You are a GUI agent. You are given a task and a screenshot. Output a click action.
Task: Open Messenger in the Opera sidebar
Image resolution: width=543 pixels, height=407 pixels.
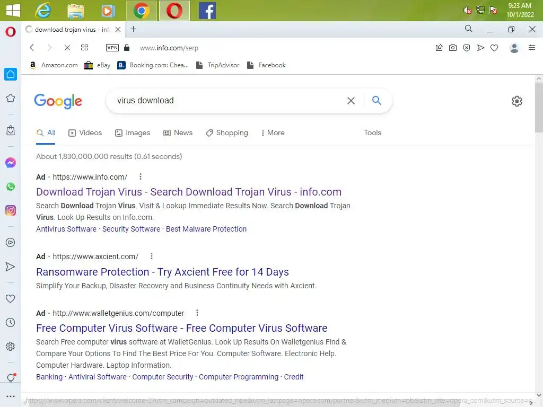tap(11, 163)
